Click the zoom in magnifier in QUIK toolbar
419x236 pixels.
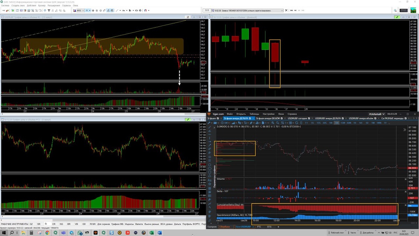click(97, 10)
